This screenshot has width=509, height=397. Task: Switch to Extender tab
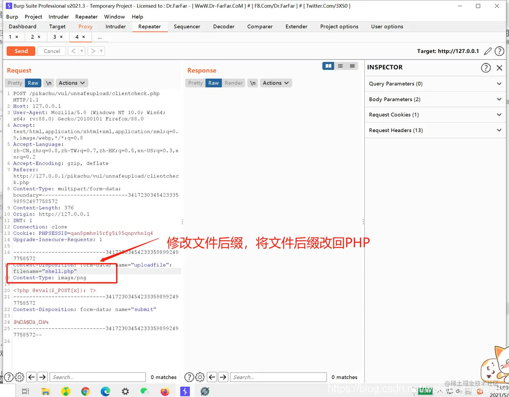296,27
